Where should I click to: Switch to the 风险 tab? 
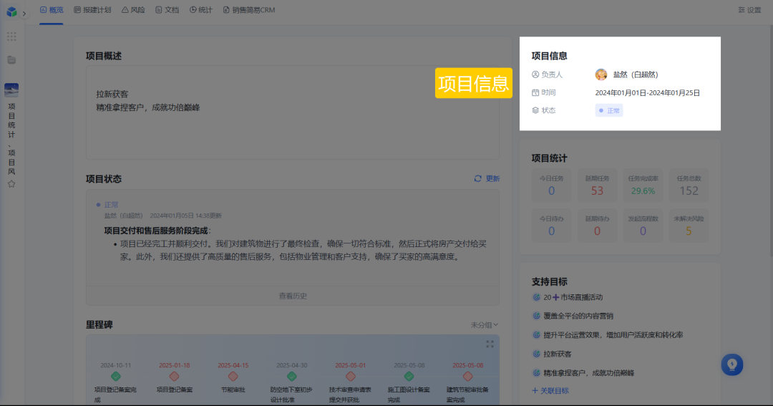(x=133, y=10)
